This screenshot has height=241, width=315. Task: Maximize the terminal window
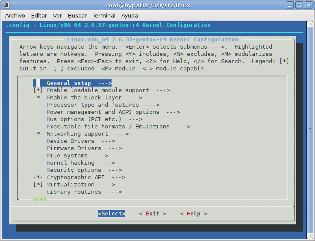(299, 5)
